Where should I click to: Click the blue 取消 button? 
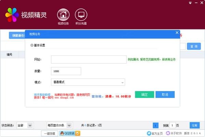[x=165, y=95]
